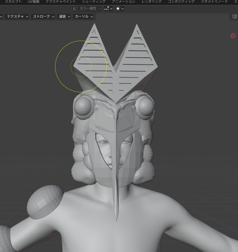This screenshot has width=238, height=252.
Task: Expand the テクスチャ brush dropdown
Action: tap(17, 16)
